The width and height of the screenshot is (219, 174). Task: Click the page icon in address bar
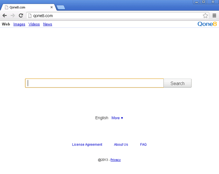30,15
